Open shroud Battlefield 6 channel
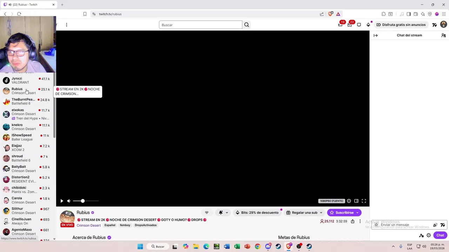 click(x=27, y=158)
